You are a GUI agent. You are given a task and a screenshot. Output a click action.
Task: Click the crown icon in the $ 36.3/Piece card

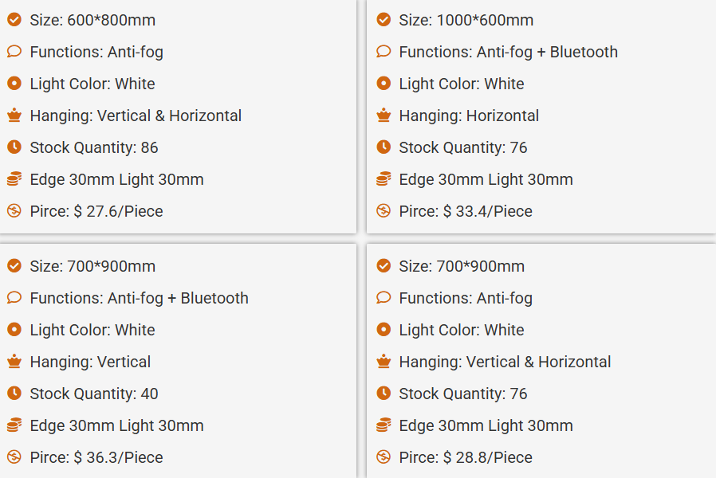[14, 362]
